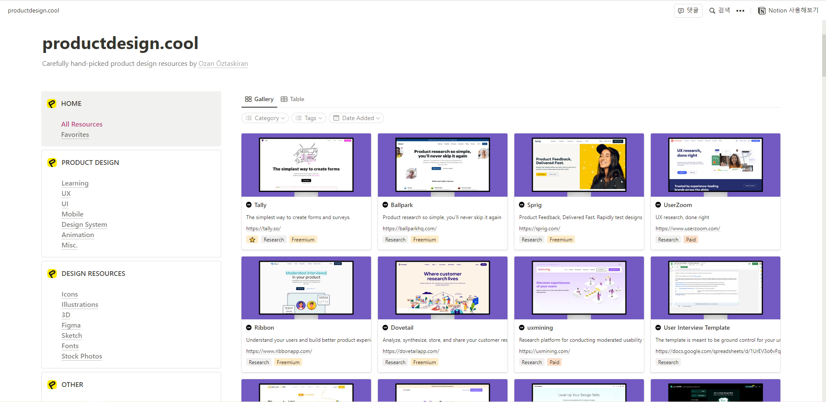Viewport: 826px width, 402px height.
Task: Open the All Resources link
Action: pos(82,124)
